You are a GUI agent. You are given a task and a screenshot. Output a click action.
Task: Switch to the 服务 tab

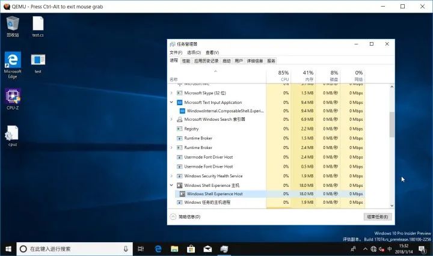point(271,61)
